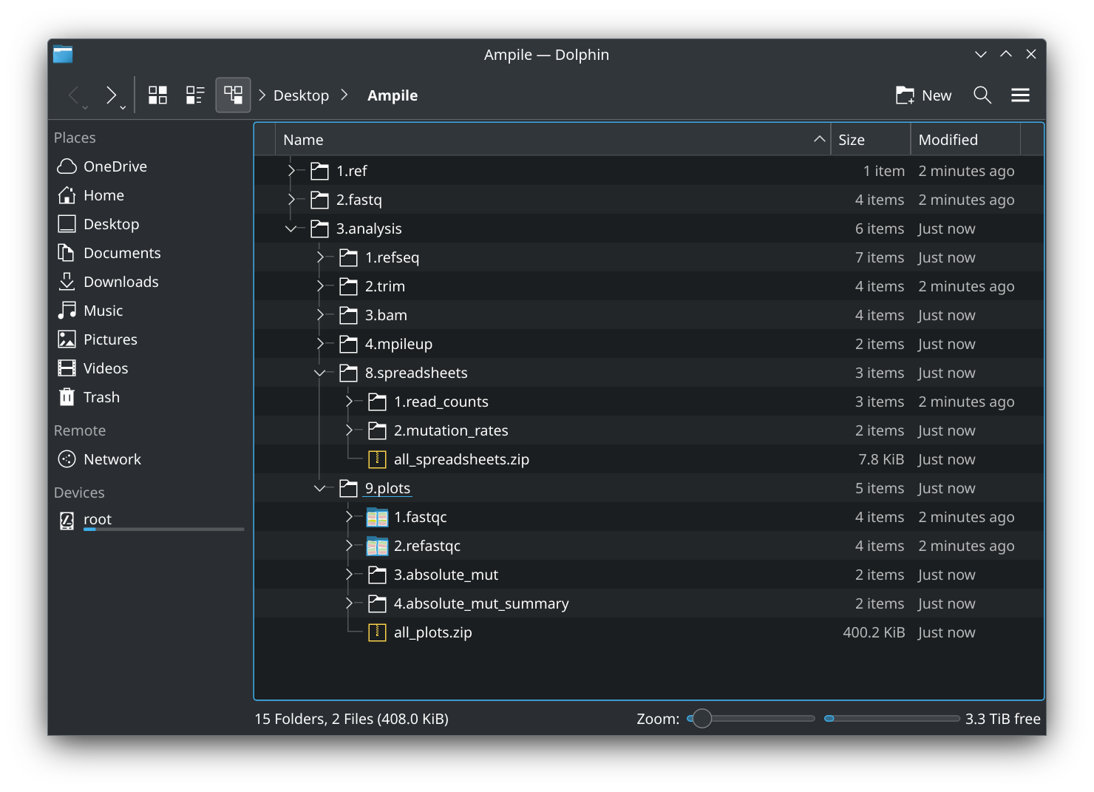The image size is (1094, 792).
Task: Select the 4.mpileup folder name
Action: click(x=398, y=344)
